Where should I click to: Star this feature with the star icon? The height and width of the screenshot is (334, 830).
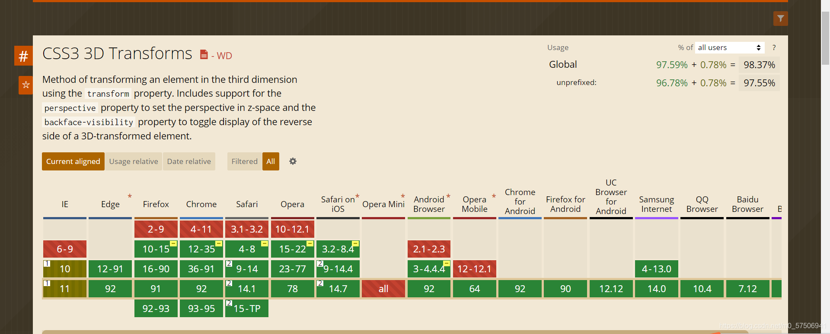(26, 85)
